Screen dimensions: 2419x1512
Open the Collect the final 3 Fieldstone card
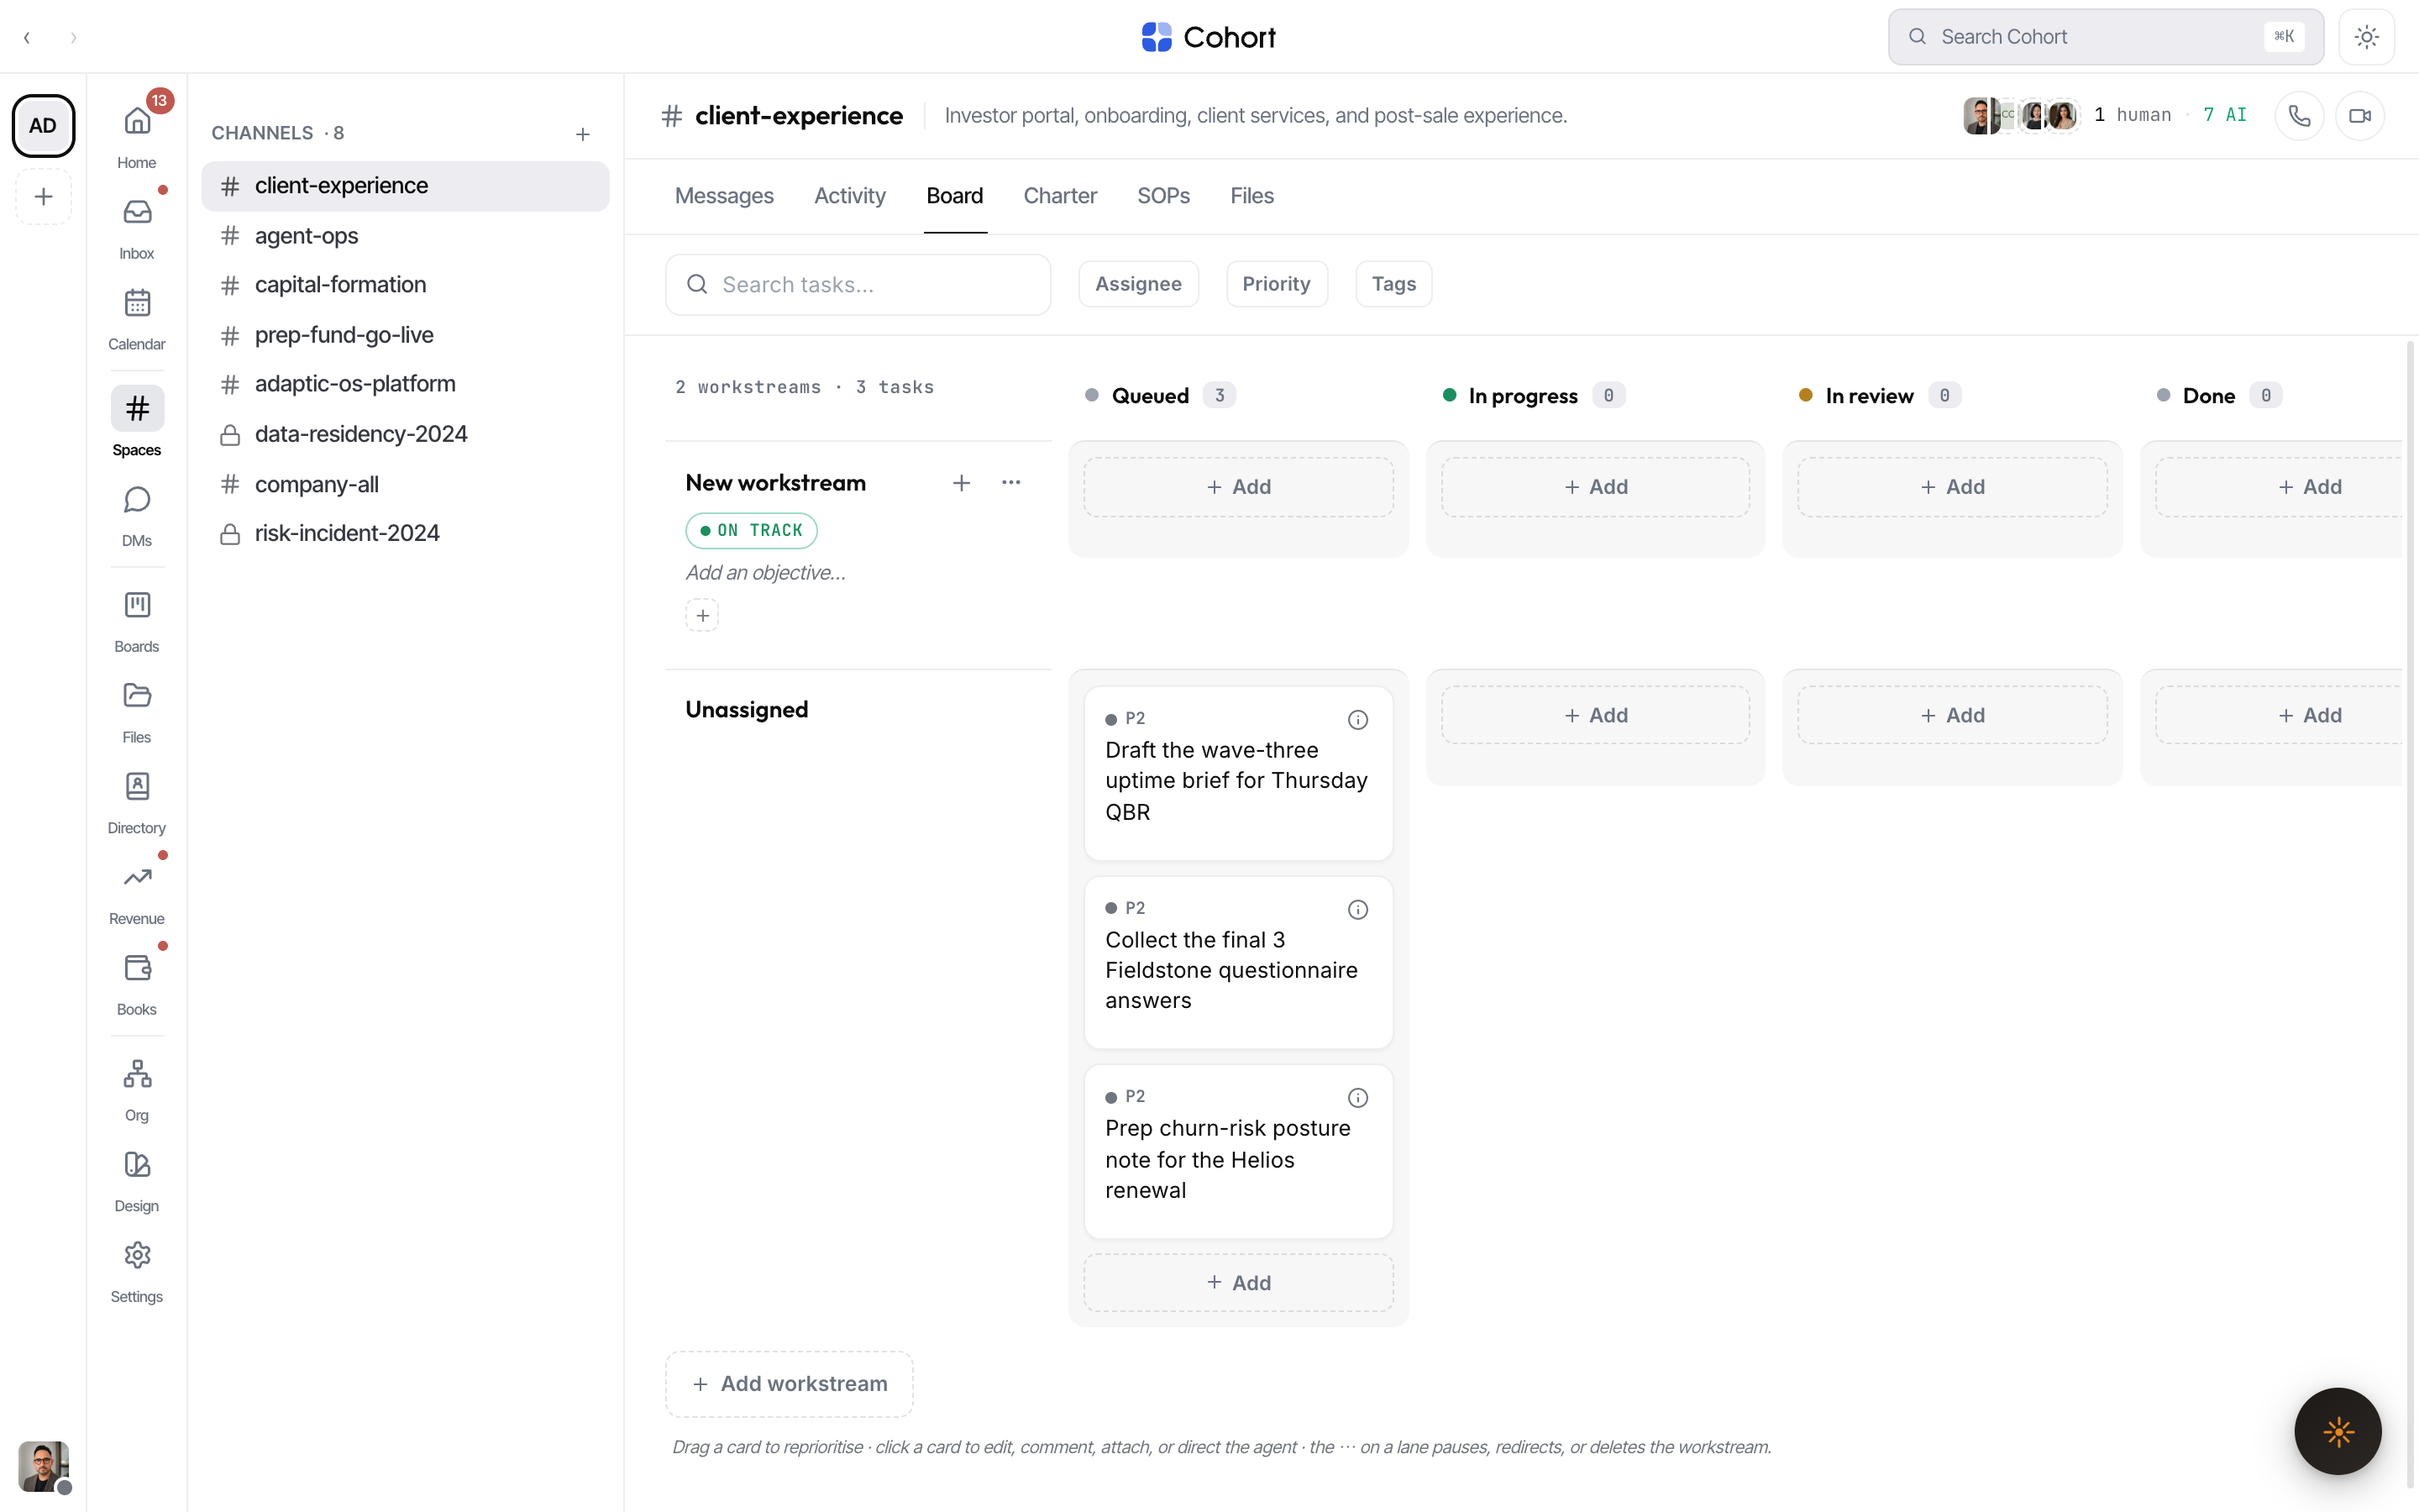[1239, 963]
